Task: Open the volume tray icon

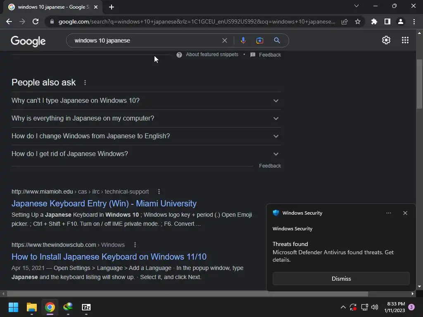Action: [375, 307]
